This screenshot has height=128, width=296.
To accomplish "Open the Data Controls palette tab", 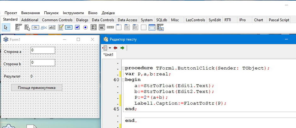I will tap(103, 20).
